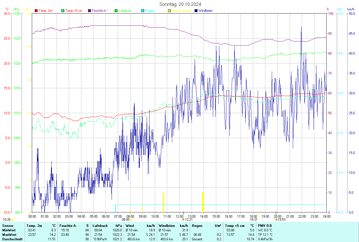The height and width of the screenshot is (242, 359).
Task: Click the Temp +5 cm average 10.74
Action: (x=250, y=239)
